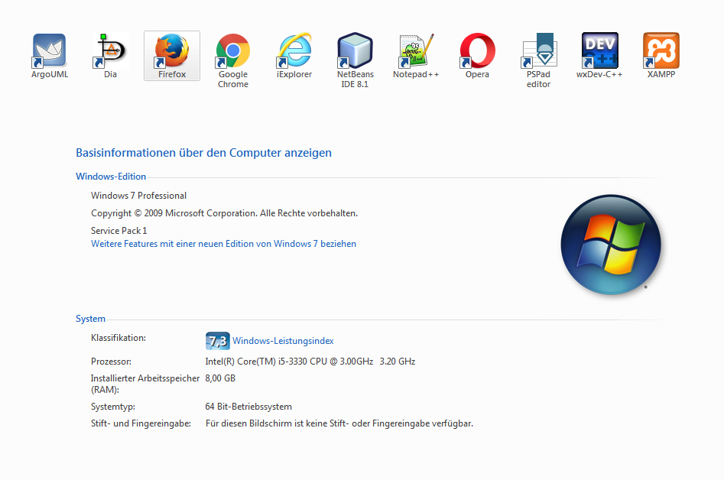
Task: Launch the wxDev-C++ desktop icon
Action: pos(599,52)
